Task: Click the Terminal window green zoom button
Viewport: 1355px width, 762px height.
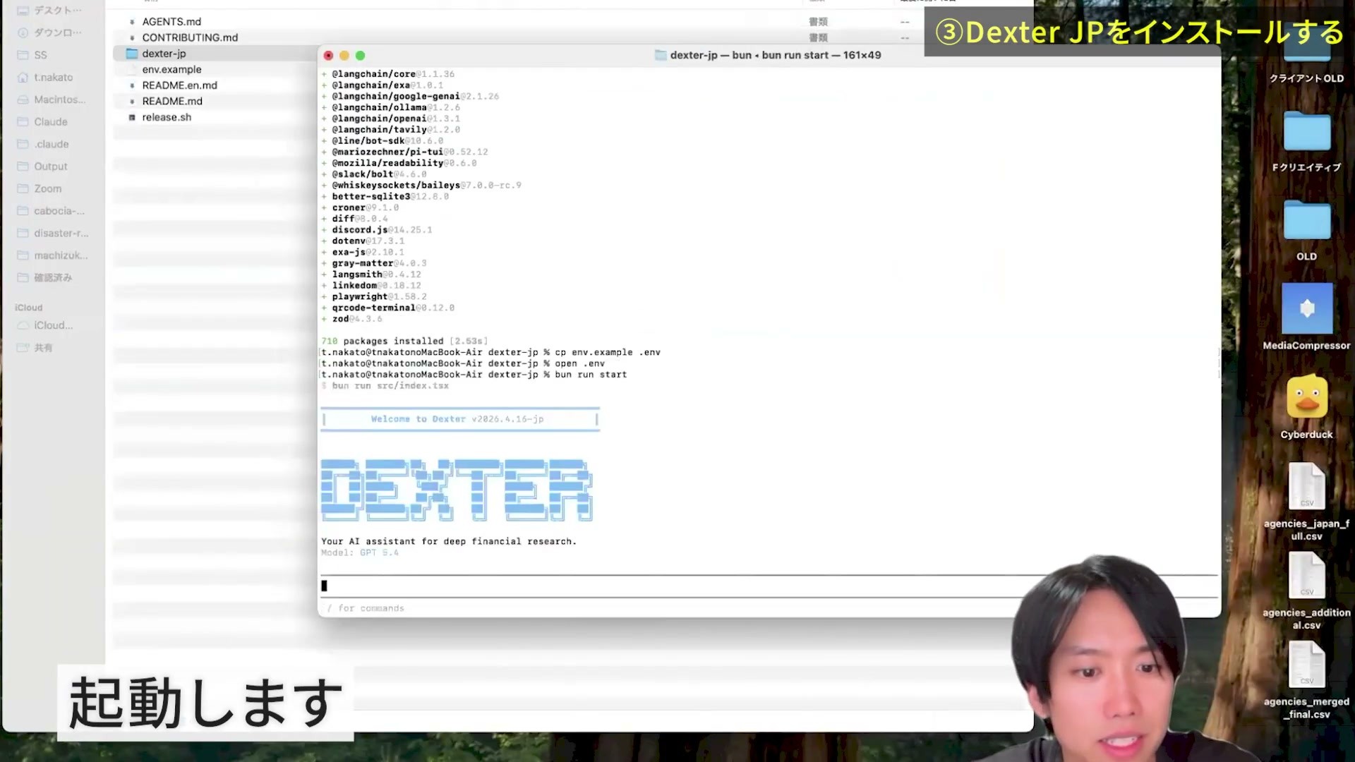Action: (361, 55)
